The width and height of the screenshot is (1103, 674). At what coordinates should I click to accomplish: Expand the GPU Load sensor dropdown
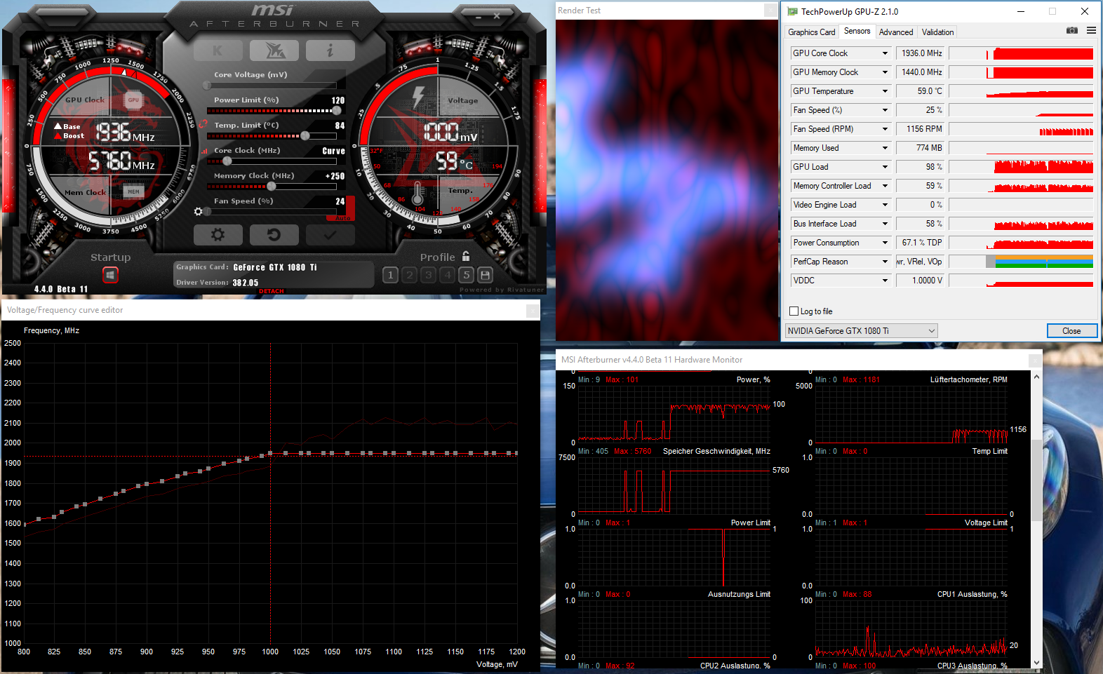tap(885, 167)
